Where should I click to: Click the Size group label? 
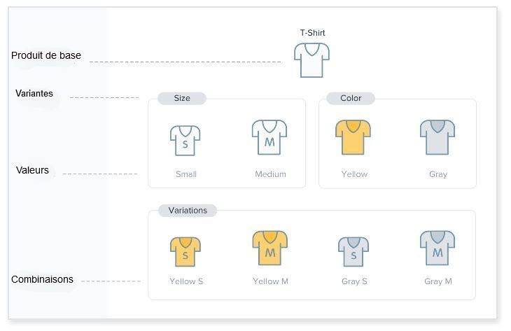tap(182, 98)
